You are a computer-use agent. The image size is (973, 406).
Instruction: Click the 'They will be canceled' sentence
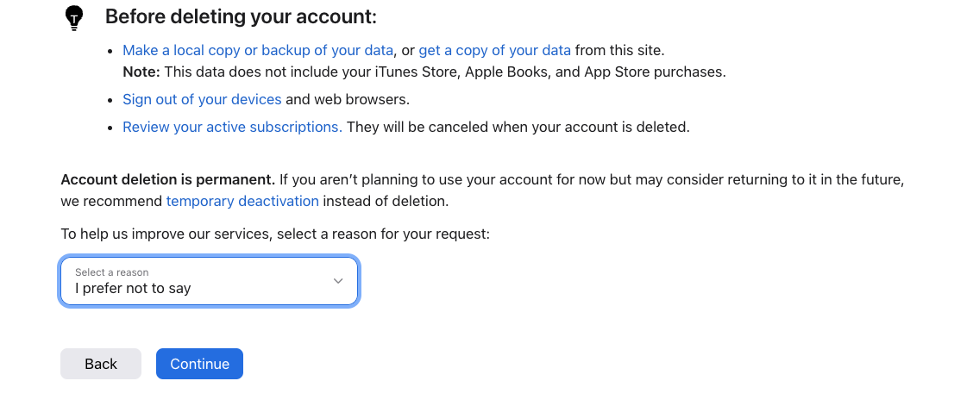(518, 127)
